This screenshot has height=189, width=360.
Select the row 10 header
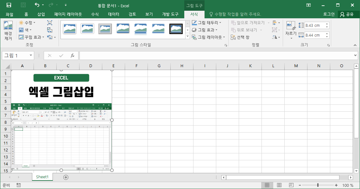[6, 136]
